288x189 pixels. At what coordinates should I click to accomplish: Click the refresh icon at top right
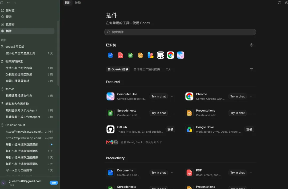tap(279, 3)
